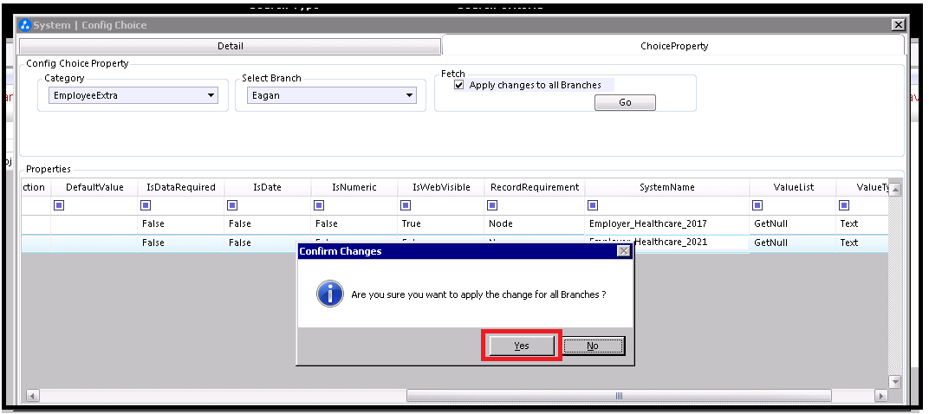Click the filter icon under SystemName column

593,205
